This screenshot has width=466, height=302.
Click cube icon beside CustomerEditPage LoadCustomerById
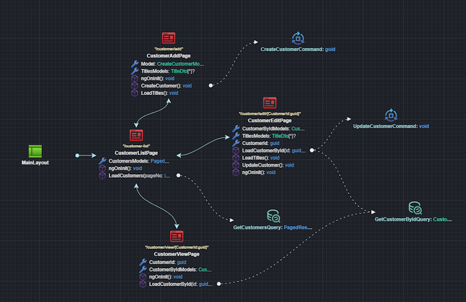pos(236,150)
